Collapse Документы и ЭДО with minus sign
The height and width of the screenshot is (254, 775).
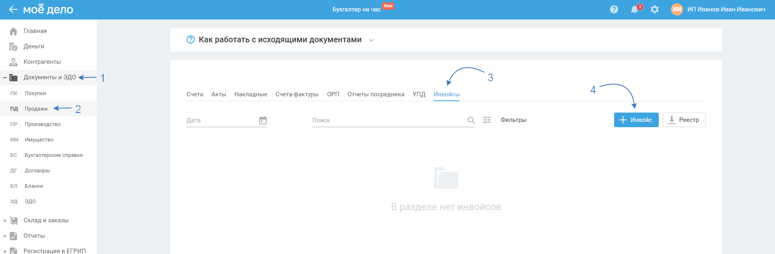5,77
